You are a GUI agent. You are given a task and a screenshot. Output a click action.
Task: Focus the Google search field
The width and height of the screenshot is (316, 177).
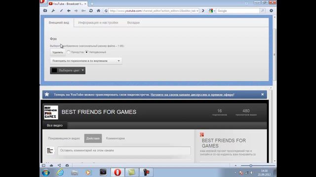238,11
